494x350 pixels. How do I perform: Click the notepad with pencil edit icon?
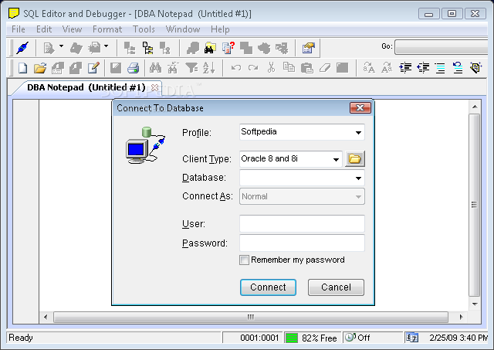pyautogui.click(x=93, y=68)
